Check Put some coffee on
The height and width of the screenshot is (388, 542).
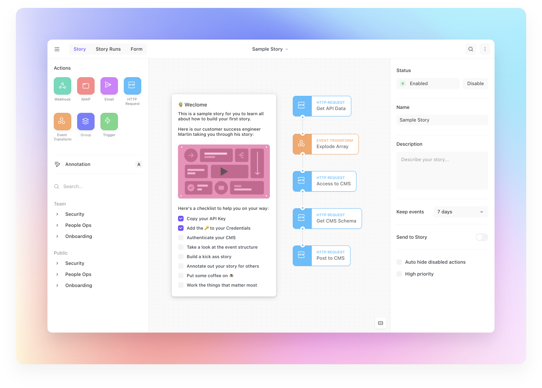click(x=181, y=276)
